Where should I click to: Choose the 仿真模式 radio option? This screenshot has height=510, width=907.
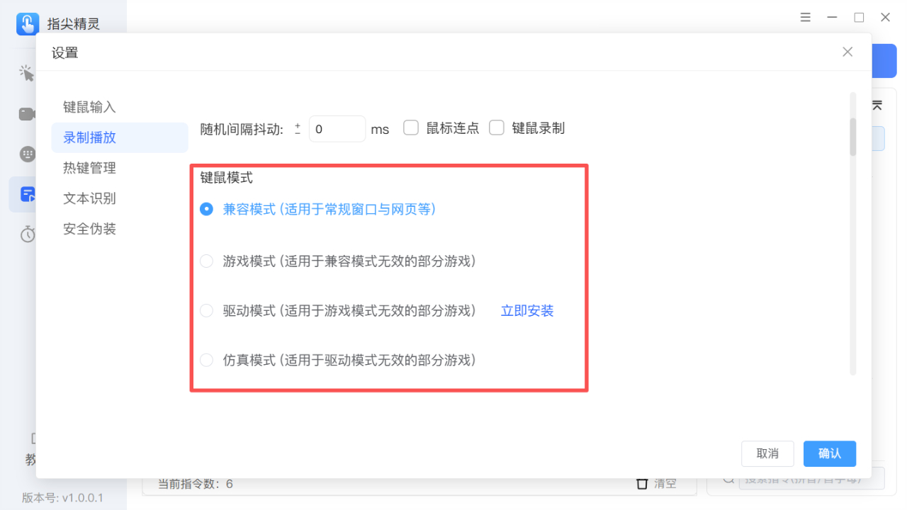(x=206, y=360)
